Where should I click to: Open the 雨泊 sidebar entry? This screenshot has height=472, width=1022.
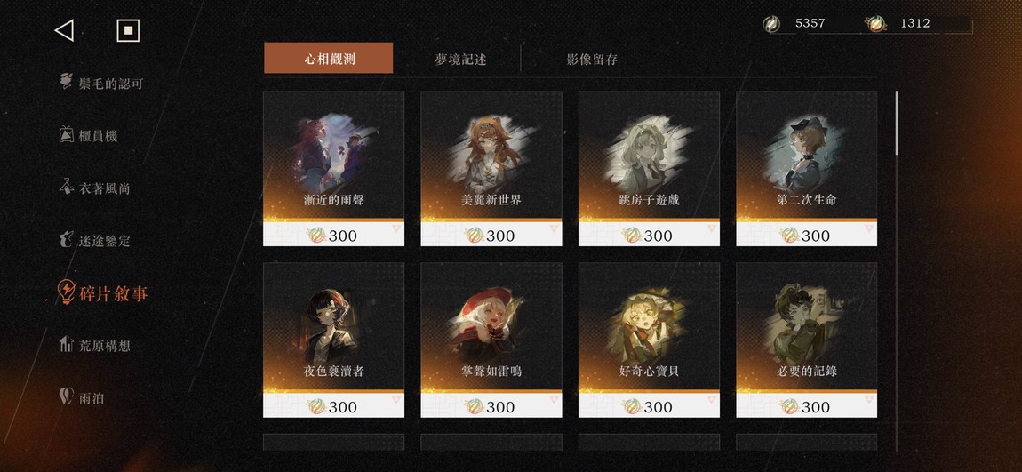coord(82,397)
